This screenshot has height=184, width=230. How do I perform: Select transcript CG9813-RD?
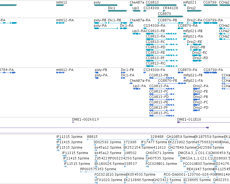(x=155, y=47)
